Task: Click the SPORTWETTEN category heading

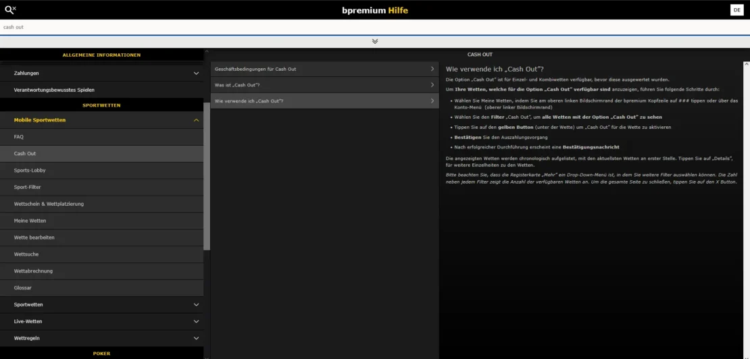Action: pyautogui.click(x=101, y=105)
